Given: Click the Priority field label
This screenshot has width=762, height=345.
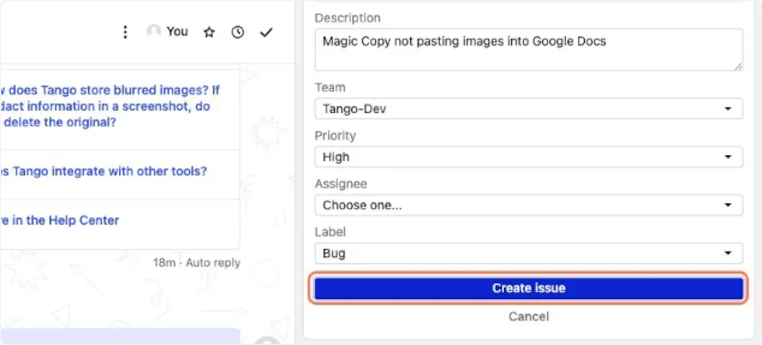Looking at the screenshot, I should pos(335,136).
